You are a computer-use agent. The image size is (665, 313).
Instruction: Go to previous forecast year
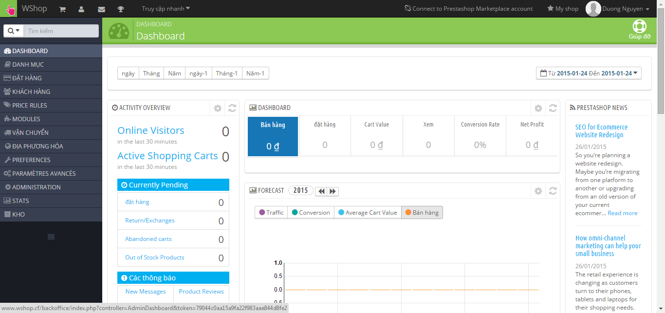[321, 191]
